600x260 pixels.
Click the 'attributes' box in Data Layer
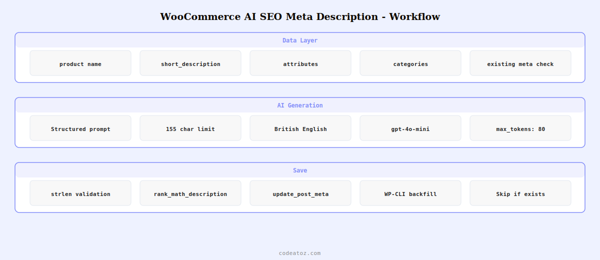(300, 63)
